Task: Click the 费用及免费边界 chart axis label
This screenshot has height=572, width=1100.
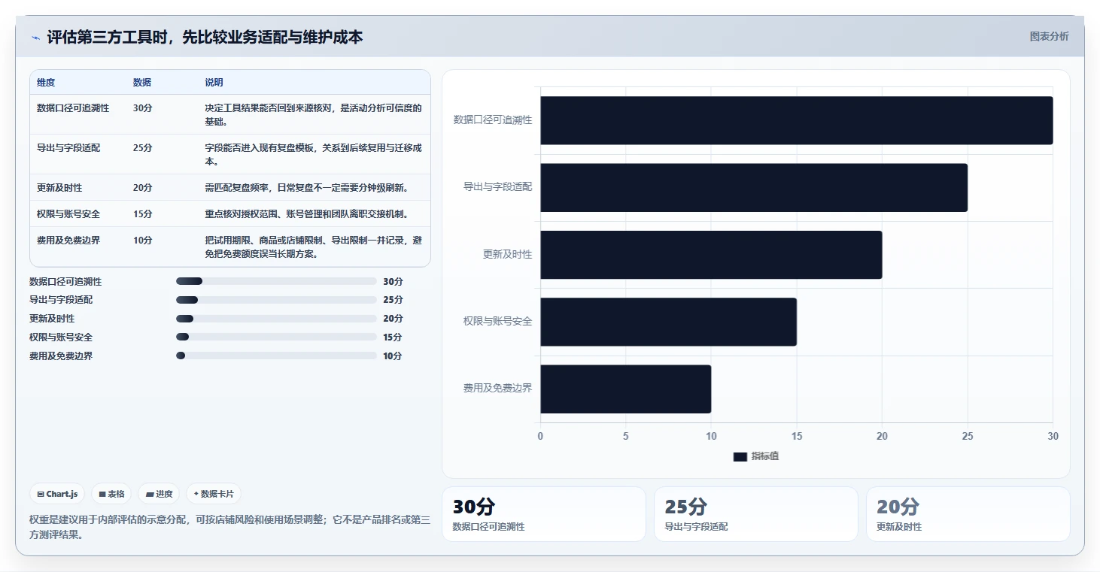Action: pyautogui.click(x=497, y=388)
